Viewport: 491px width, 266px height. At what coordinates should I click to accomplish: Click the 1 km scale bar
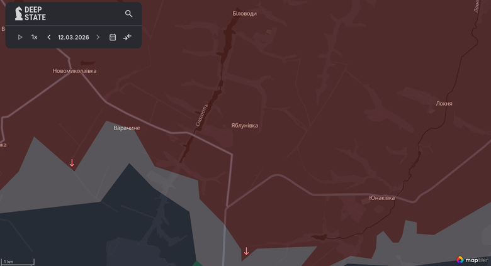(18, 261)
